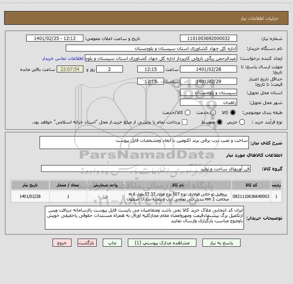Click the کد کالا column header
The height and width of the screenshot is (284, 293).
click(x=251, y=185)
